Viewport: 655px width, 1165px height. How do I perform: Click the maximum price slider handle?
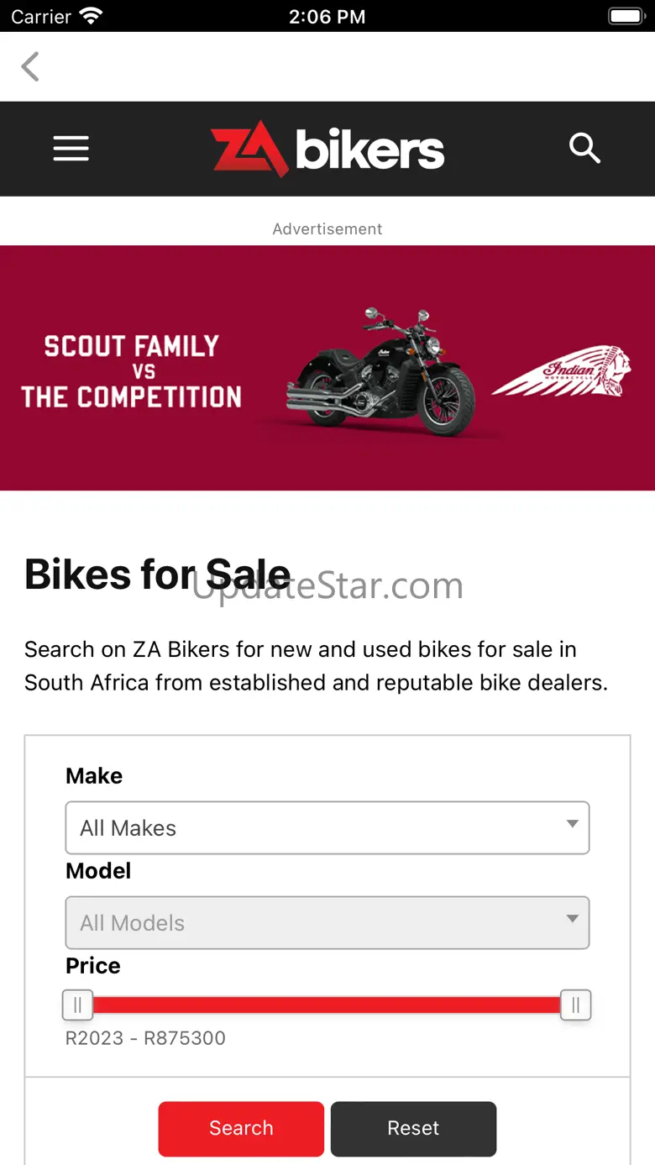pyautogui.click(x=576, y=1005)
